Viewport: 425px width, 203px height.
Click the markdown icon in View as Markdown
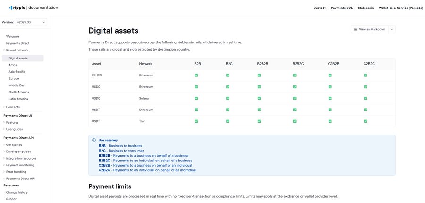tap(356, 29)
